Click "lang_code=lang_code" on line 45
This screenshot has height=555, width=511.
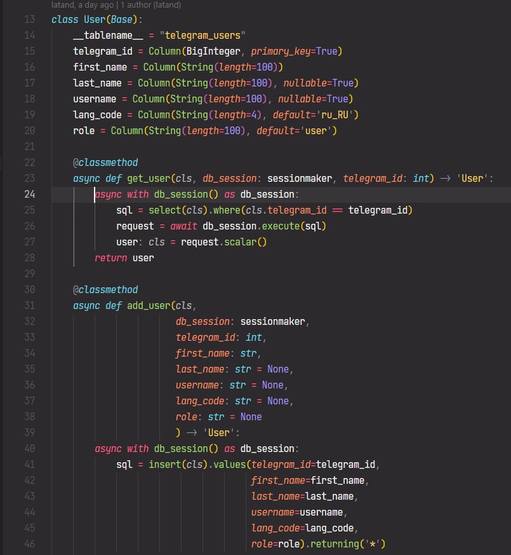302,528
